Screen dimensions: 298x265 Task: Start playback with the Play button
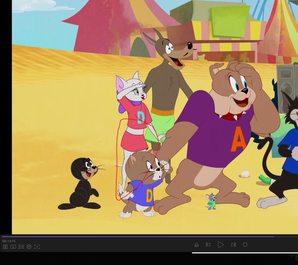point(221,245)
